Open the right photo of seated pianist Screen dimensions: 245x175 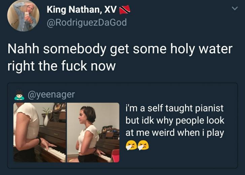tap(93, 132)
